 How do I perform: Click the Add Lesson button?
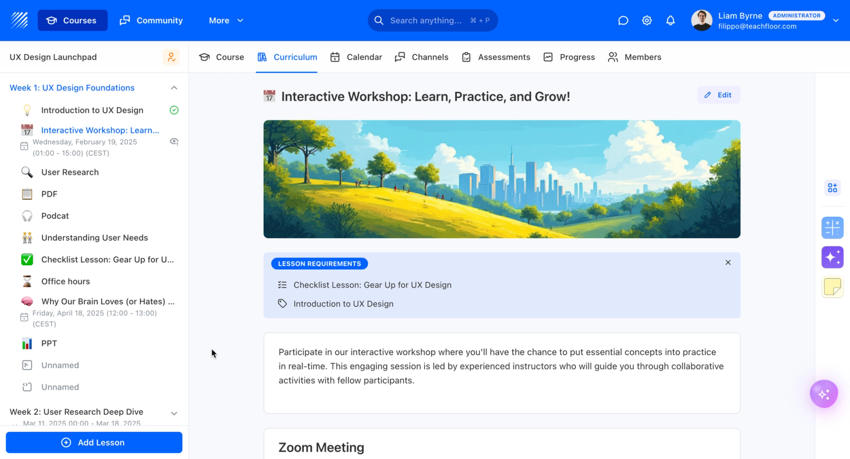[94, 443]
